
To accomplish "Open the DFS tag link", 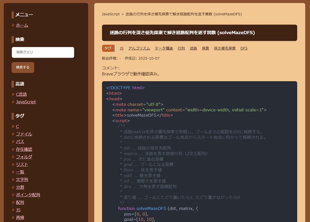I will click(x=244, y=48).
